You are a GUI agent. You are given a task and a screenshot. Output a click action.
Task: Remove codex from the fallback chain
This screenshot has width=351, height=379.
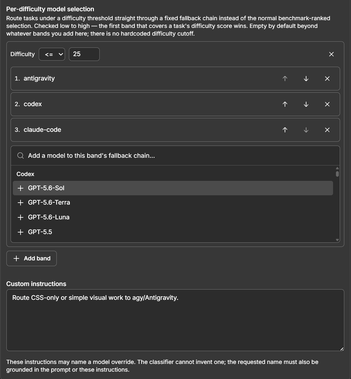(x=327, y=104)
